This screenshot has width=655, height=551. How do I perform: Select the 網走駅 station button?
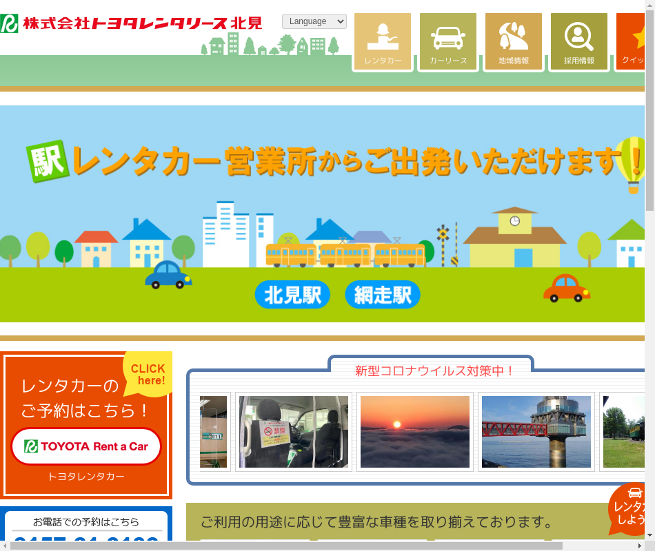pos(383,295)
